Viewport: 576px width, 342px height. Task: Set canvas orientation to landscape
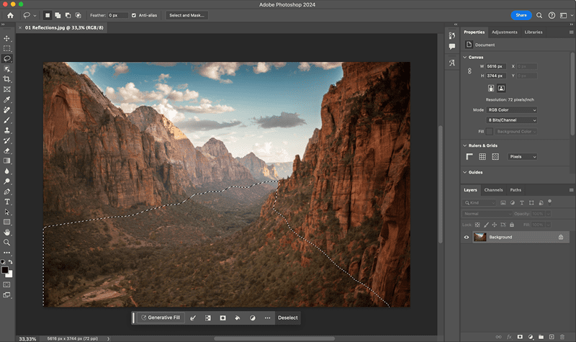point(501,88)
